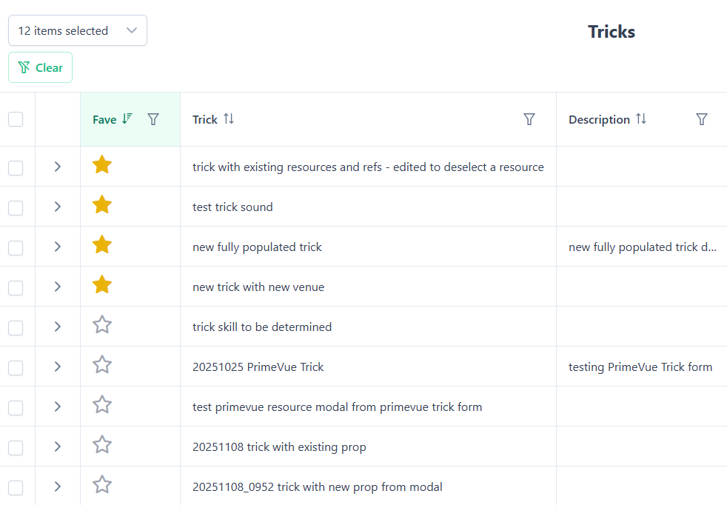Star the '20251025 PrimeVue Trick' row

click(x=102, y=366)
